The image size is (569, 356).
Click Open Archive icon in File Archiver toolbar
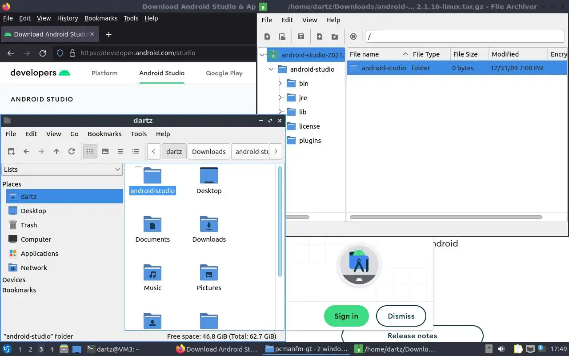pos(282,36)
